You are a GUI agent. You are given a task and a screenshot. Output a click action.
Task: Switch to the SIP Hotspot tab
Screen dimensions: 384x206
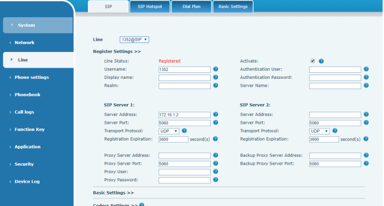[x=150, y=6]
